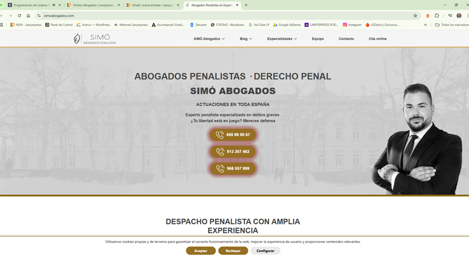This screenshot has height=257, width=469.
Task: Select the Abogados Penalistas en España tab
Action: 212,5
